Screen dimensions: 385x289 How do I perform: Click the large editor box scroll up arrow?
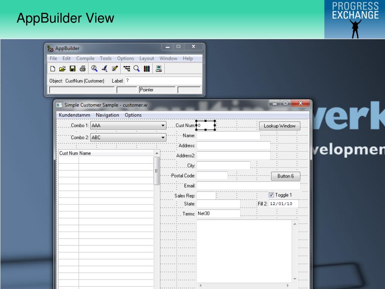tap(295, 224)
